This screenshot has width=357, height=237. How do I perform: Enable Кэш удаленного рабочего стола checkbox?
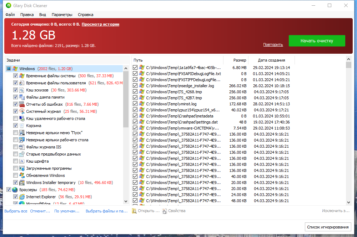click(x=15, y=118)
